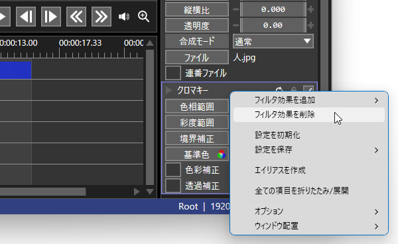Click the magnifier zoom-in icon

[143, 17]
